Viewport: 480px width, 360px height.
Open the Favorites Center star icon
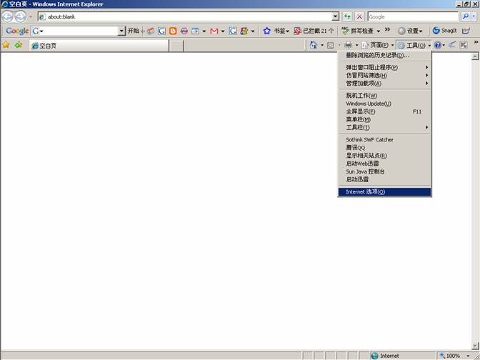click(6, 45)
